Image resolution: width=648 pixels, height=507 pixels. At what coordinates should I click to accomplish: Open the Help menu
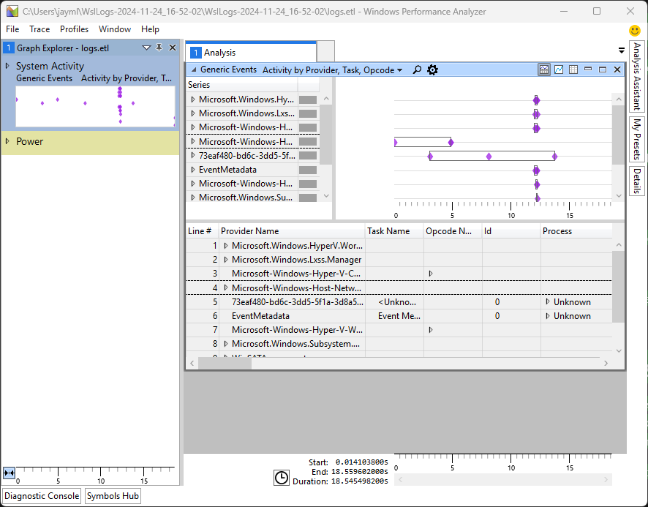[x=150, y=29]
